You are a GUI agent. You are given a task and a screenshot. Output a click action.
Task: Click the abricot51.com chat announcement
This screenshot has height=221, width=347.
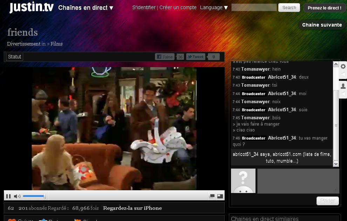coord(282,158)
